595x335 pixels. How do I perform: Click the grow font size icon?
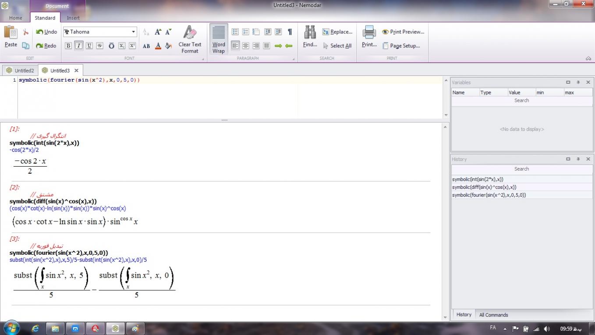(x=158, y=32)
